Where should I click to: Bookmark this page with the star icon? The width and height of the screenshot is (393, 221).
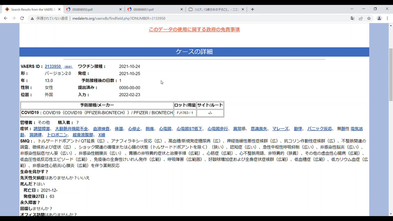coord(369,18)
